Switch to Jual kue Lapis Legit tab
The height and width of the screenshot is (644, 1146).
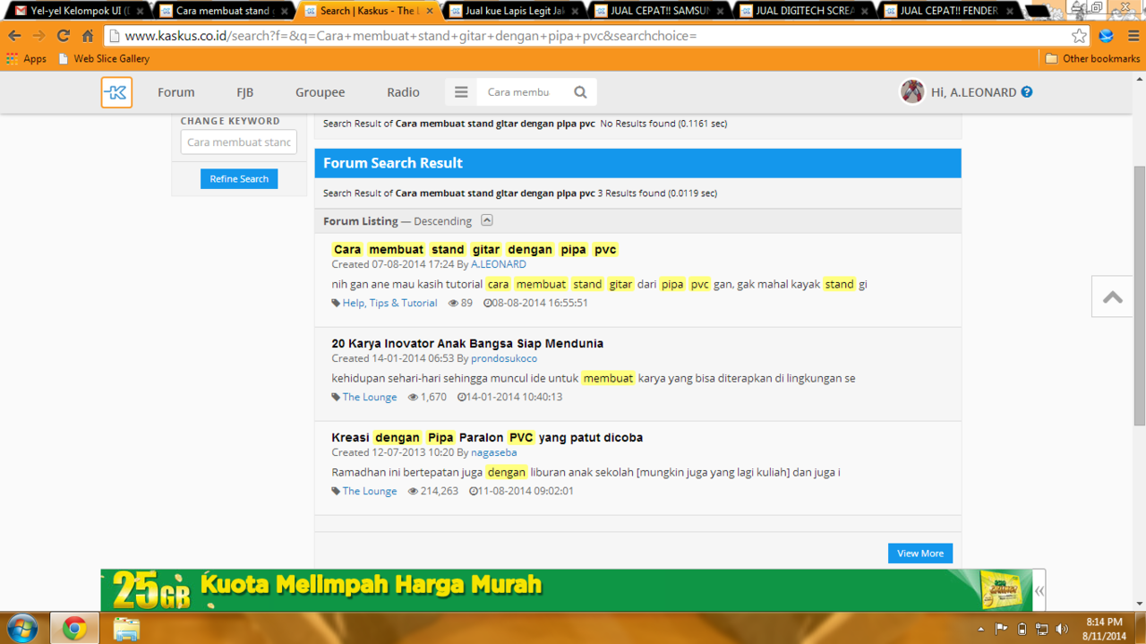click(x=512, y=11)
